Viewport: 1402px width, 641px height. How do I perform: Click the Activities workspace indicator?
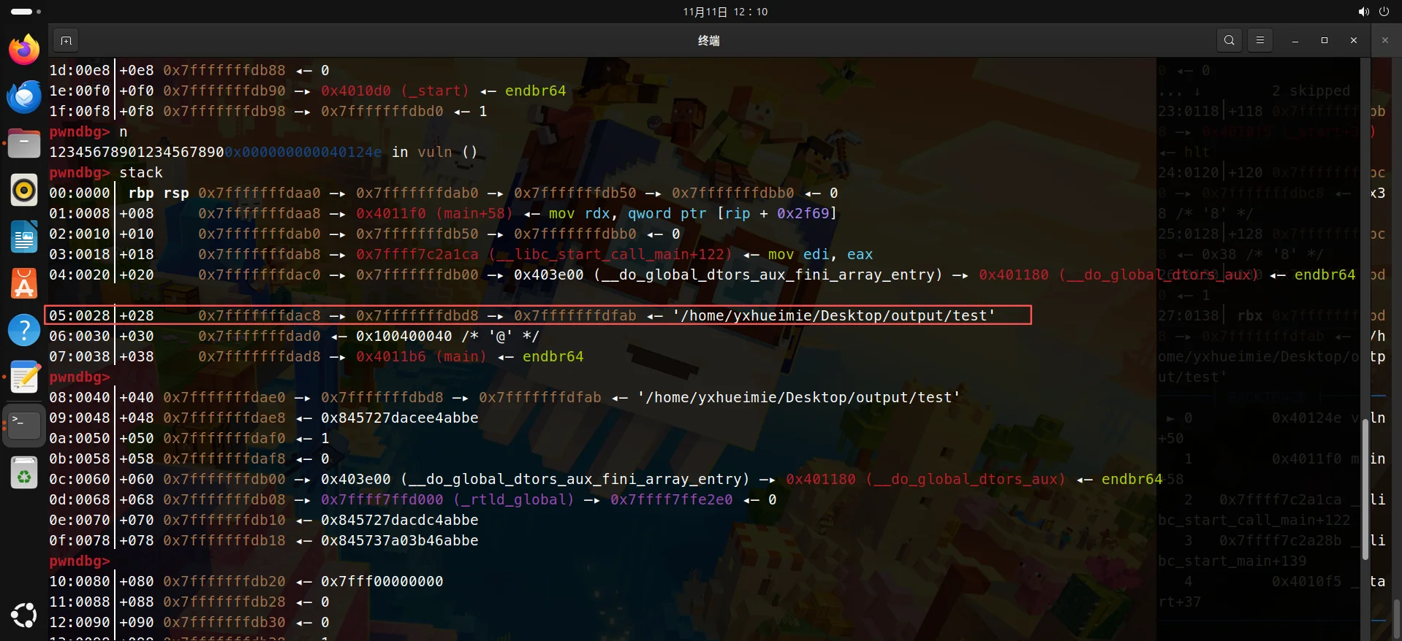click(x=26, y=12)
